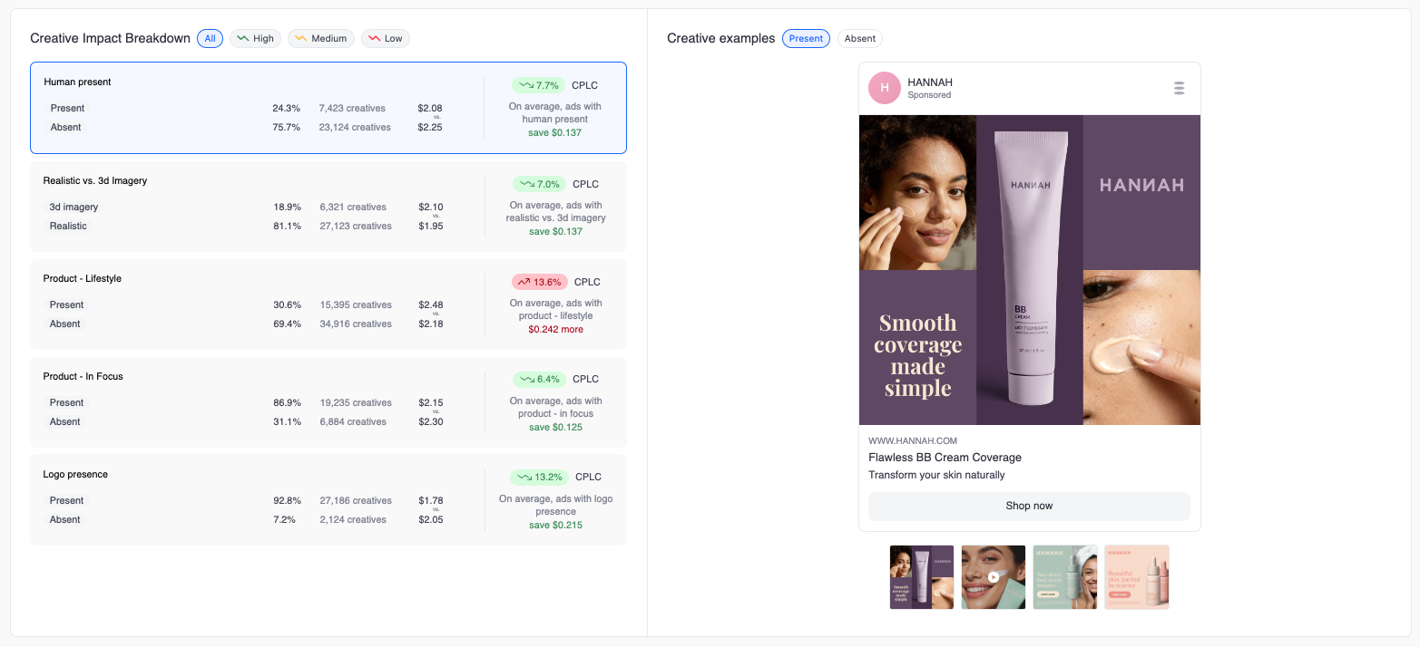Click the save $0.215 text

point(555,525)
